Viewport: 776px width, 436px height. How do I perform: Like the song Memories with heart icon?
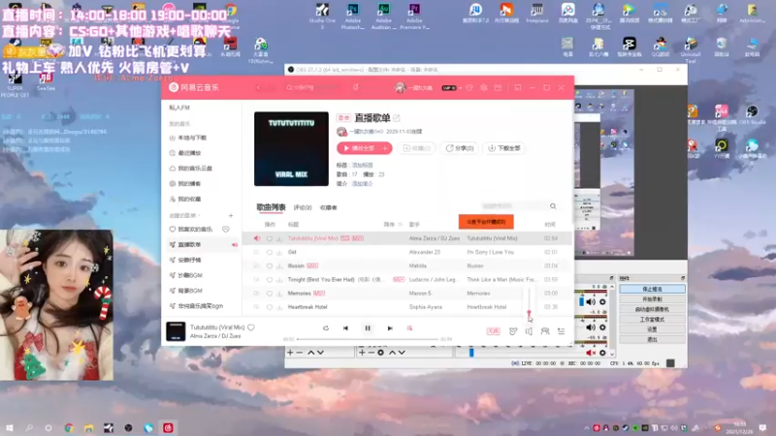tap(270, 294)
